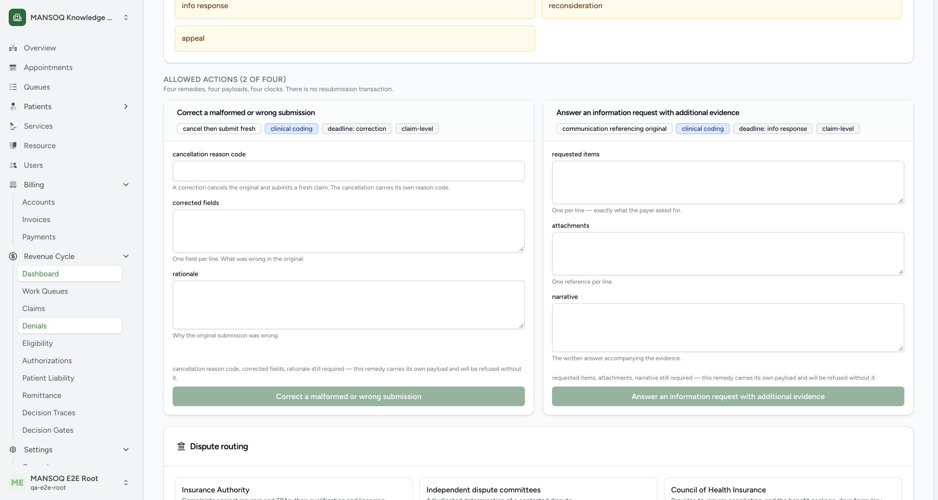Click into the attachments textarea
This screenshot has width=938, height=500.
click(x=728, y=254)
